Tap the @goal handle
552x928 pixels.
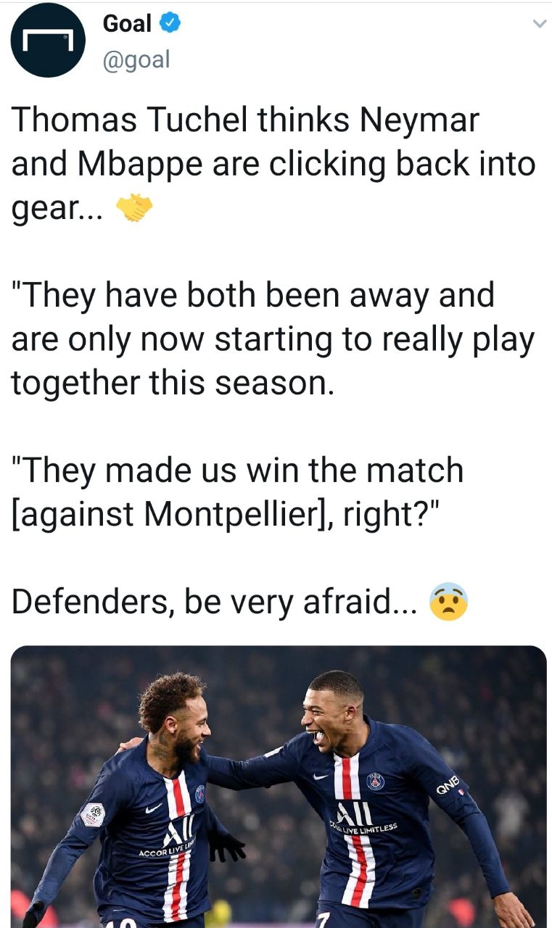(136, 59)
